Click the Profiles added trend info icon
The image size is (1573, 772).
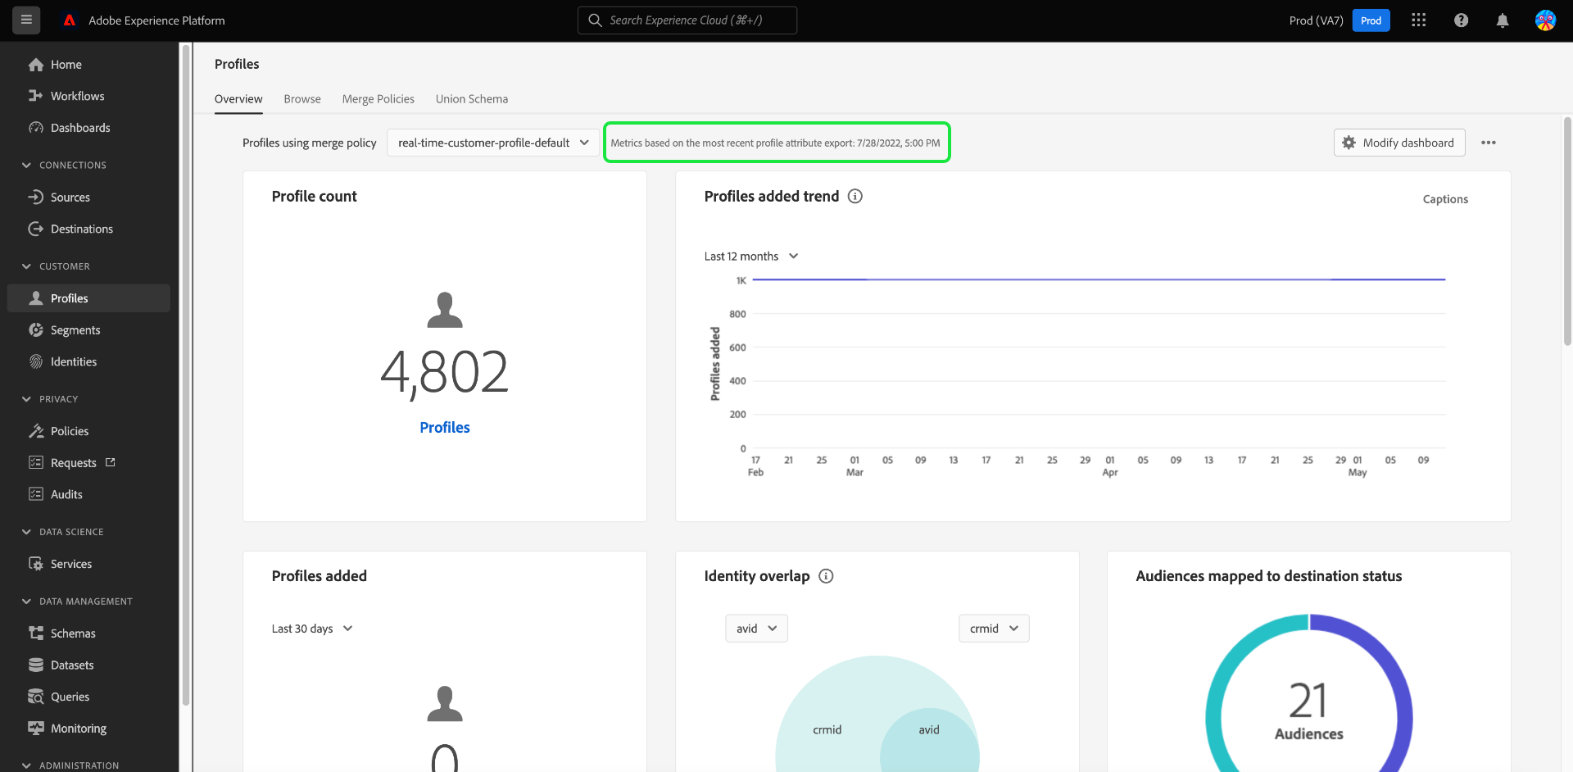(x=855, y=196)
